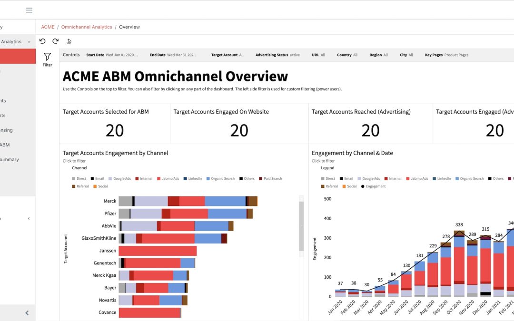Filter channel chart by LinkedIn legend
Screen dimensions: 514x321
point(193,178)
